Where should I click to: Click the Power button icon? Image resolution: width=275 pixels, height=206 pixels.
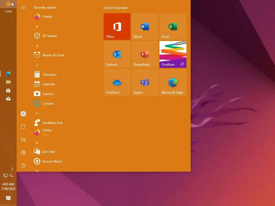coord(23,165)
